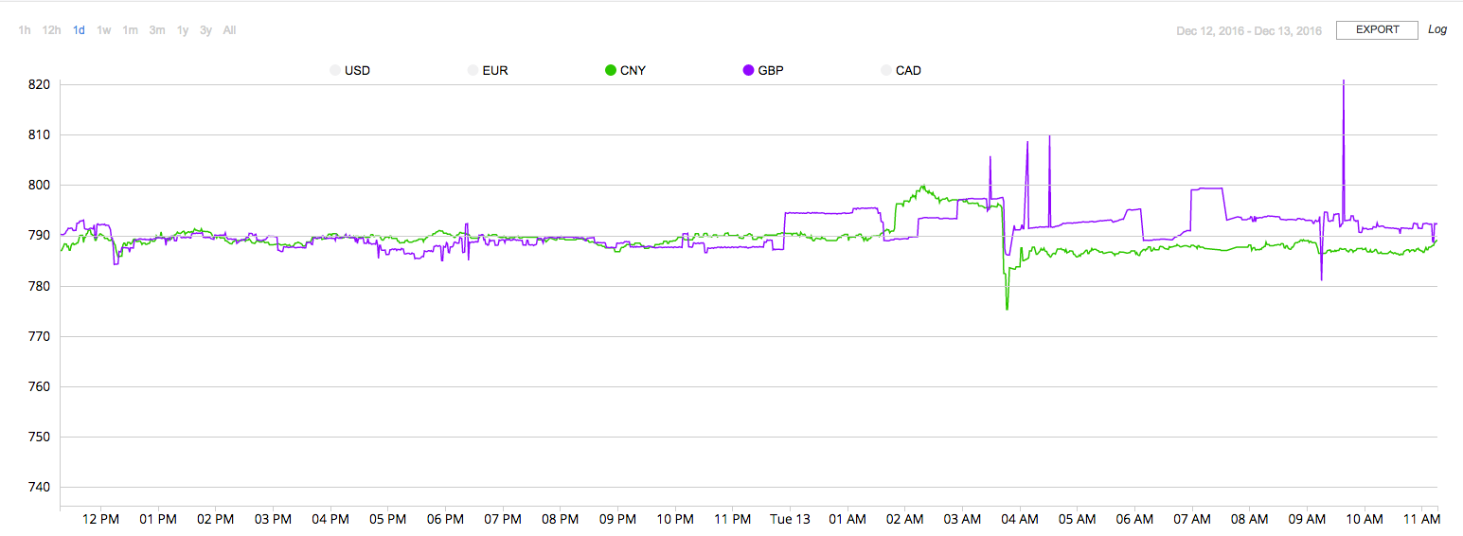Select the 12h time range
Viewport: 1463px width, 536px height.
coord(52,30)
